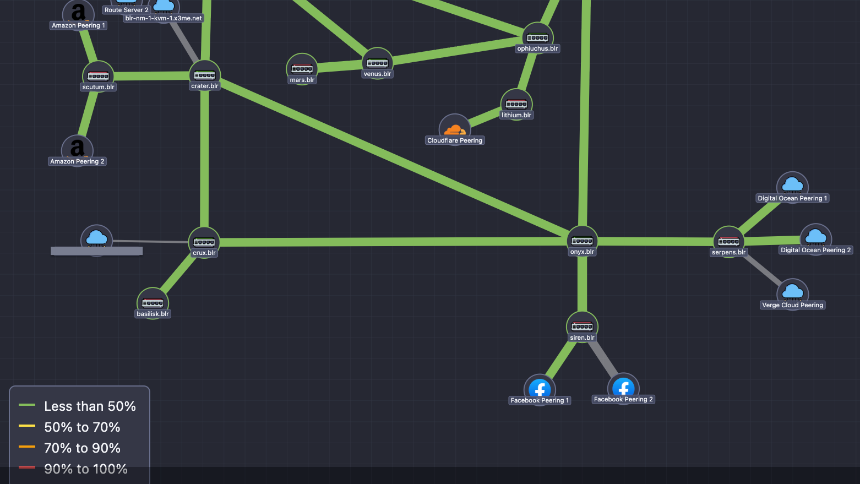Toggle the 50% to 70% legend entry
860x484 pixels.
click(x=81, y=427)
